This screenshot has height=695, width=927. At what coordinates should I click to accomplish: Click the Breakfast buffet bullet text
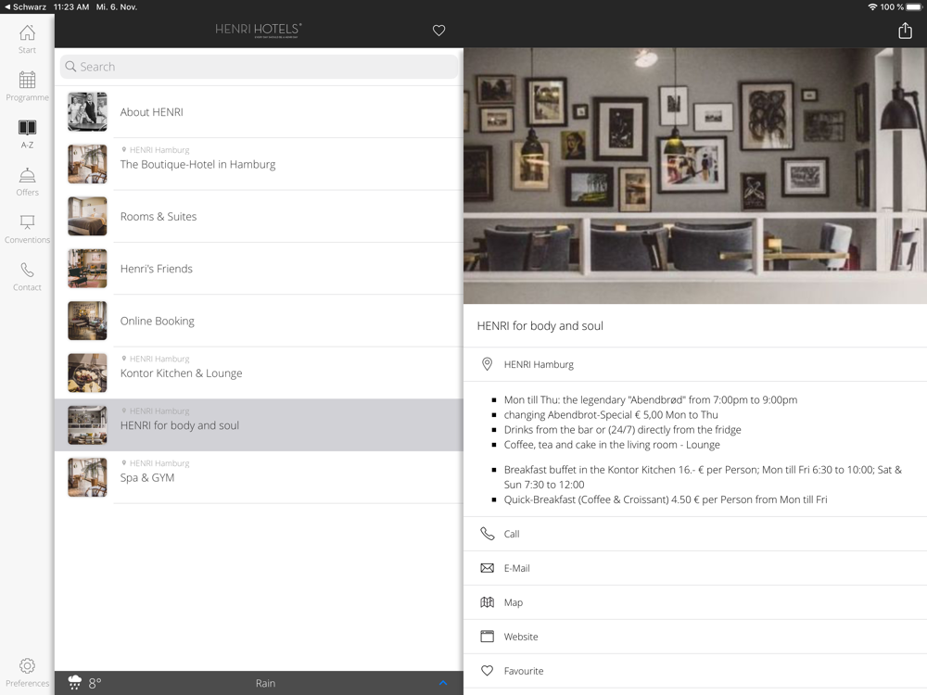point(703,477)
